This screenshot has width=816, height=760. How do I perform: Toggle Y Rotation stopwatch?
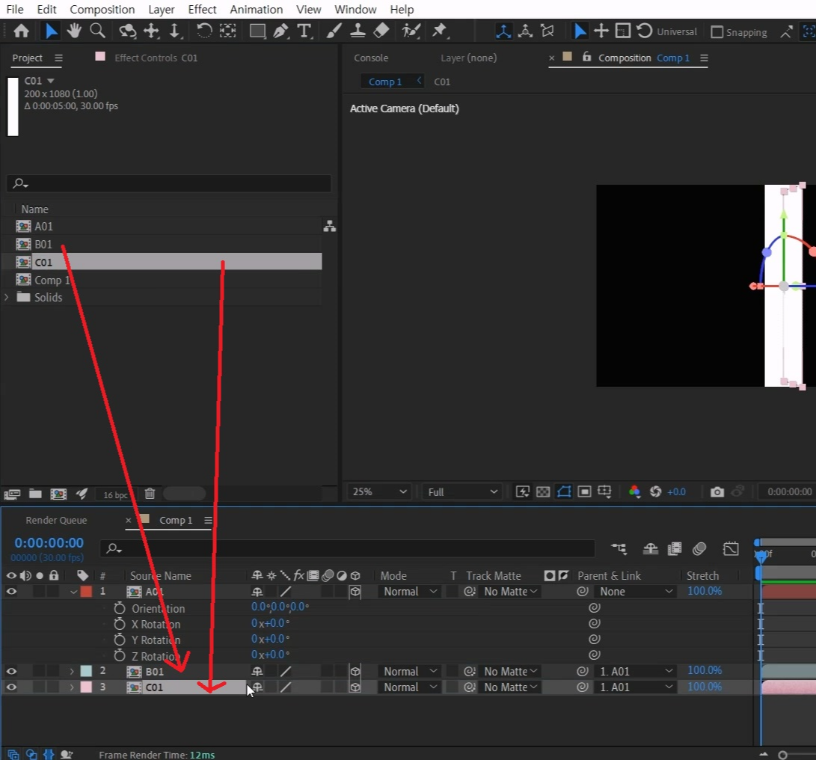coord(120,640)
